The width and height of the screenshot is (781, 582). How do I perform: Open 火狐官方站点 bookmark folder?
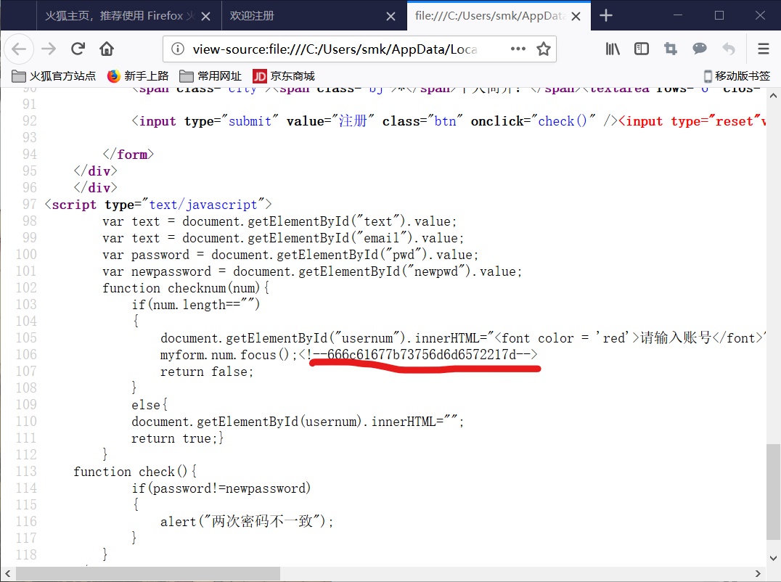pos(54,76)
